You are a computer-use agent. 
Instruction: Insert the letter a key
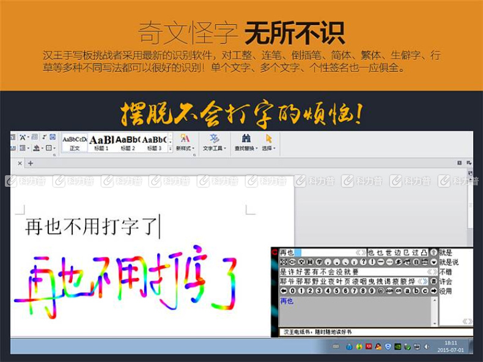point(407,291)
